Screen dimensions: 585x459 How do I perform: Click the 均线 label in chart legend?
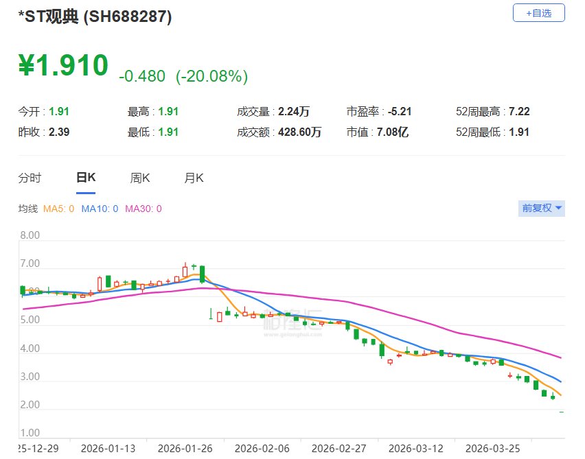(x=28, y=209)
